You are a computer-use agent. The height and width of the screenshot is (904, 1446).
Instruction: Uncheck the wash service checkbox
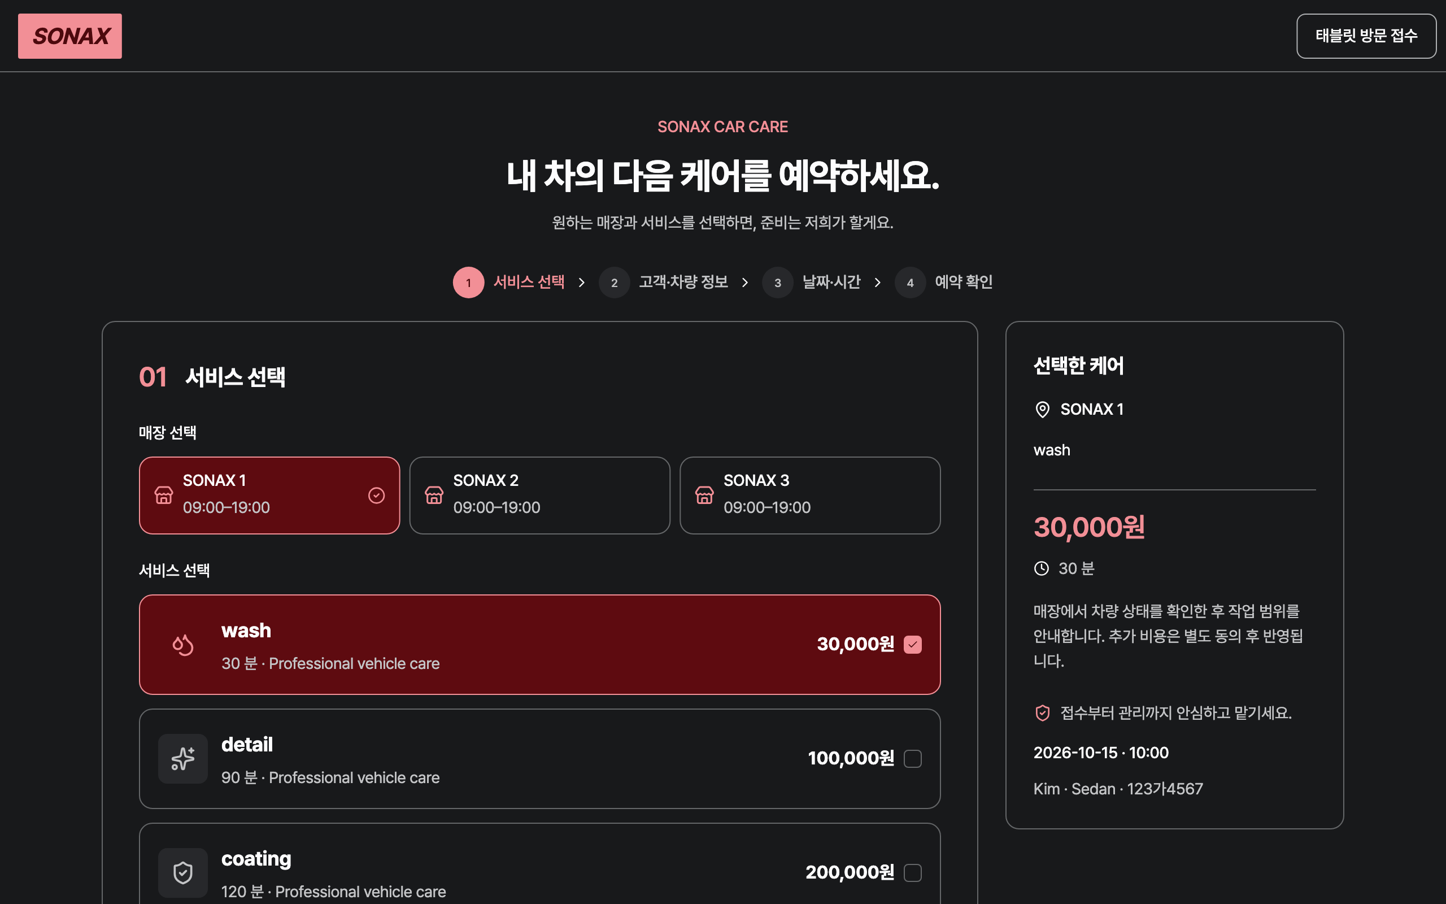pos(912,645)
